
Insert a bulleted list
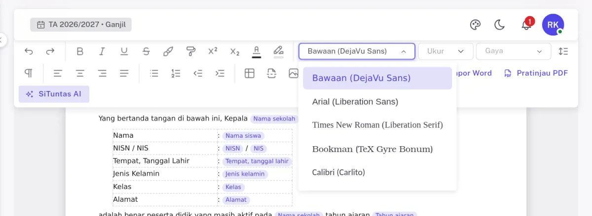click(x=154, y=73)
